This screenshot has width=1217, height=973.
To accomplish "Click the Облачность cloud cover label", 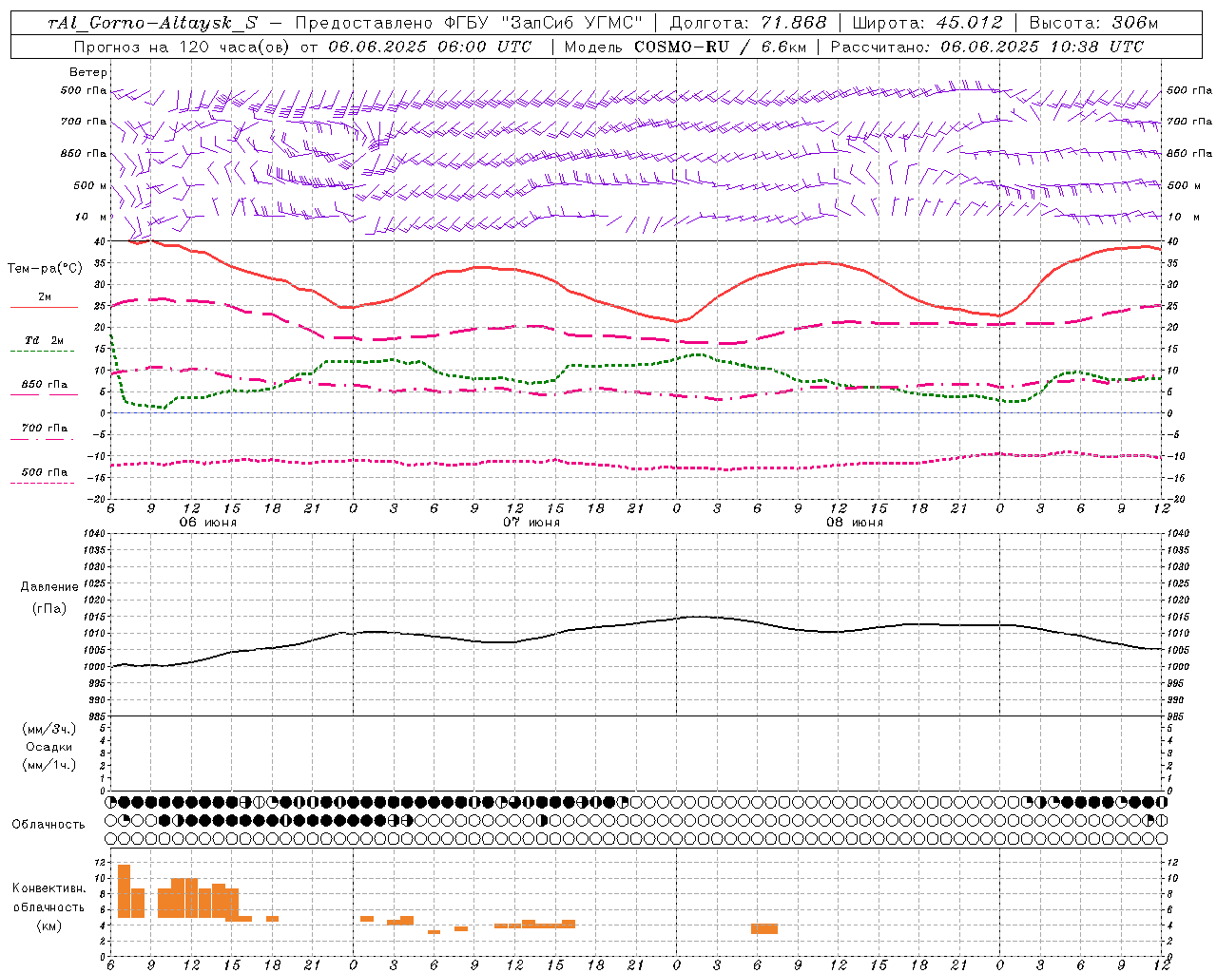I will [x=48, y=824].
